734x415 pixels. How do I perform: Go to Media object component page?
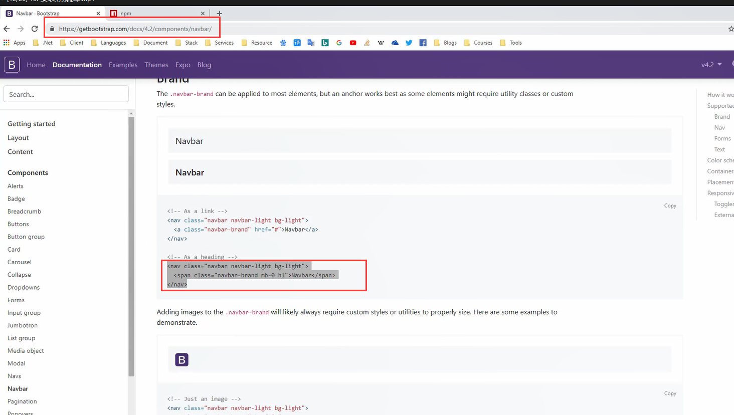(26, 351)
